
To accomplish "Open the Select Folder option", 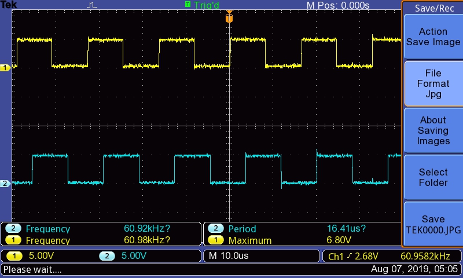I will [x=432, y=177].
